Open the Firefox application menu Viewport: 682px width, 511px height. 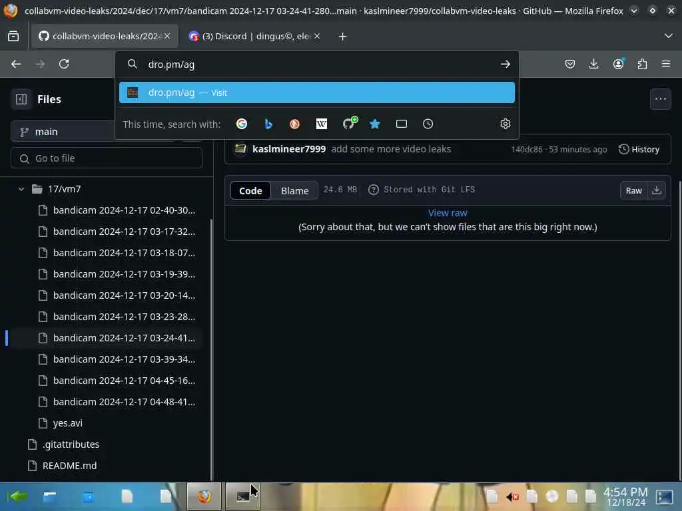(666, 65)
